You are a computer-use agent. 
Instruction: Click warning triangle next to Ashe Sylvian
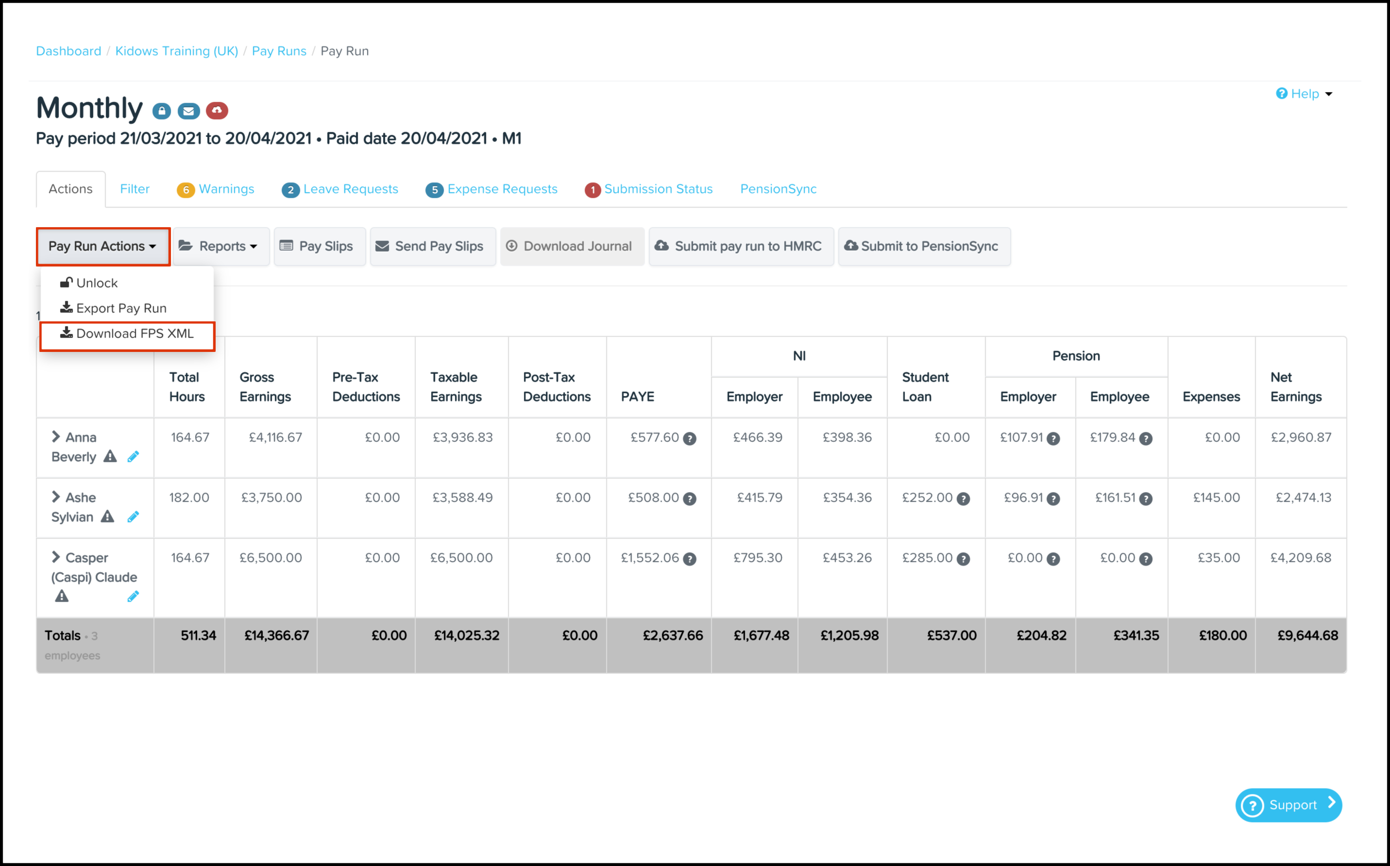(107, 516)
